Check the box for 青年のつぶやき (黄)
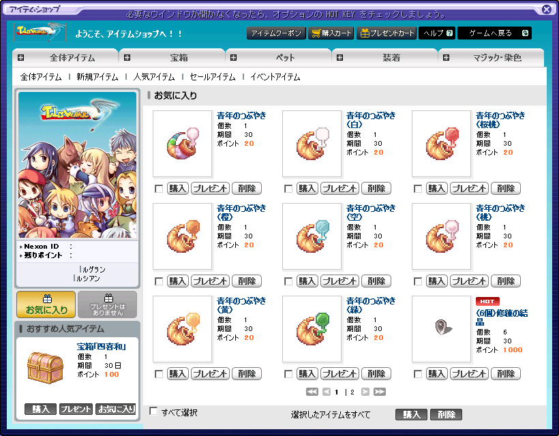Image resolution: width=559 pixels, height=436 pixels. (x=159, y=374)
